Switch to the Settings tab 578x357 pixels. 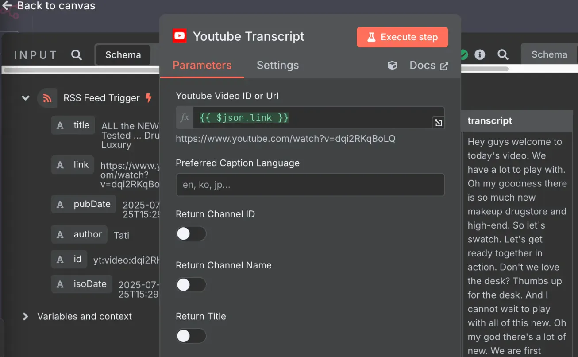[x=277, y=66]
